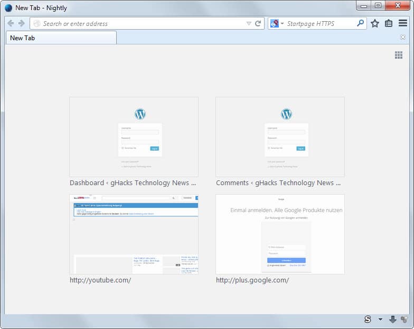Click the S add-on icon in status bar
The width and height of the screenshot is (414, 329).
[368, 319]
